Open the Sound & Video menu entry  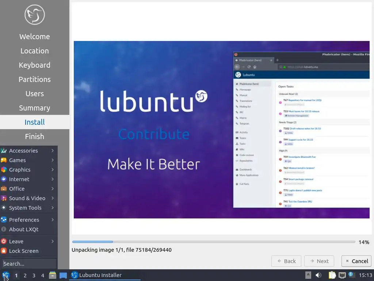[x=28, y=198]
